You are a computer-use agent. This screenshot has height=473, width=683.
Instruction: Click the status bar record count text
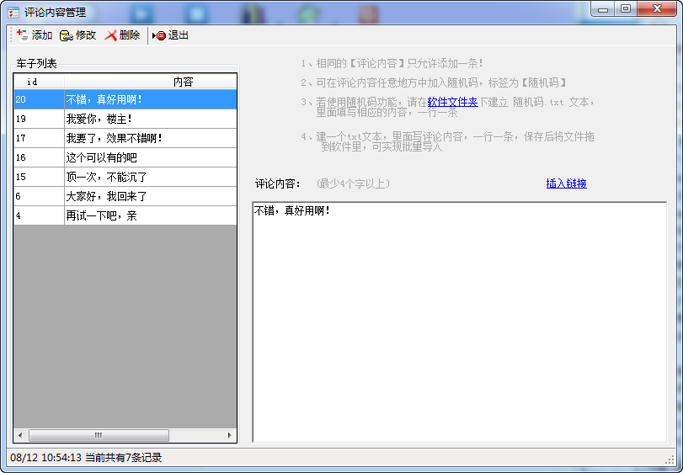coord(123,457)
